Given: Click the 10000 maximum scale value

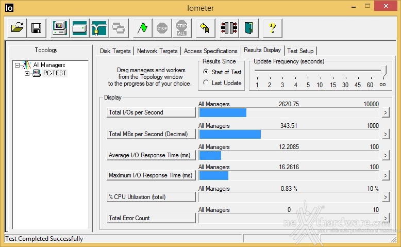Looking at the screenshot, I should (371, 104).
